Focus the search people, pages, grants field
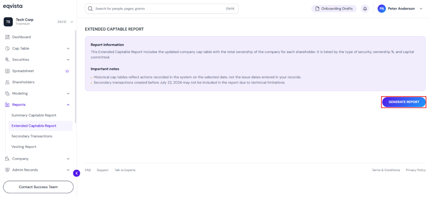Screen dimensions: 430x197 pos(162,9)
